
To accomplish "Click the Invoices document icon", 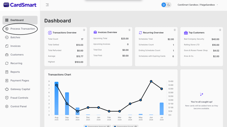I will [x=7, y=46].
